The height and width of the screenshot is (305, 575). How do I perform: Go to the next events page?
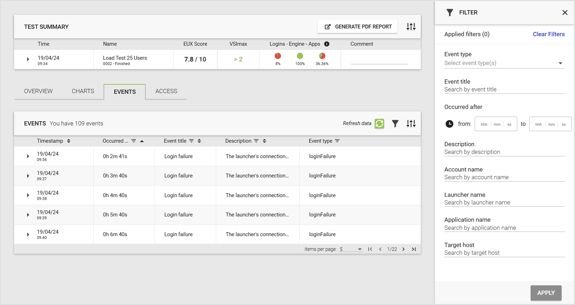404,249
